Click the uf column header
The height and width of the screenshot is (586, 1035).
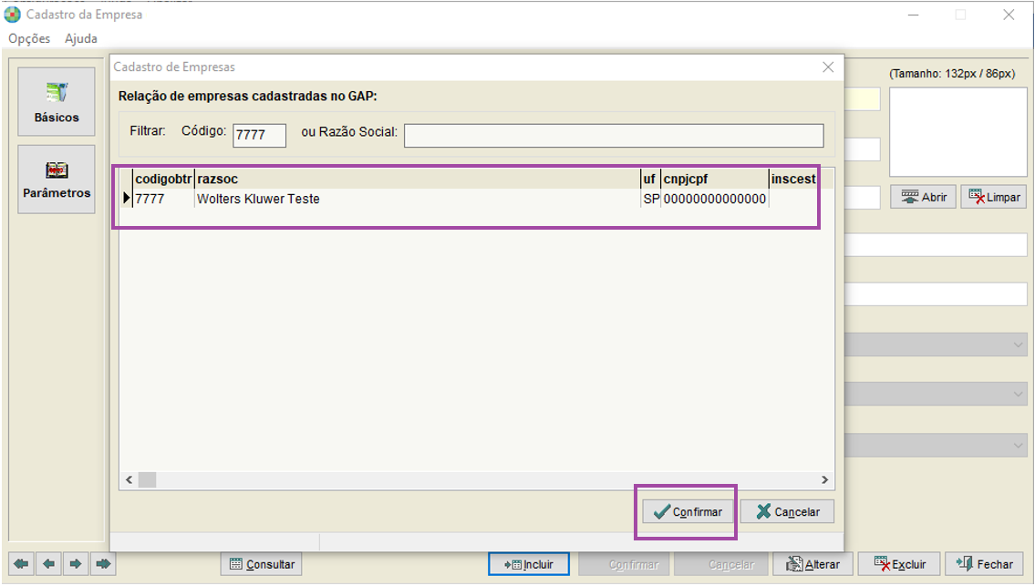point(651,179)
